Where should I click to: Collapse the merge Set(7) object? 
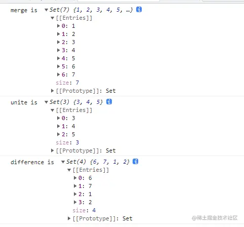pyautogui.click(x=46, y=10)
